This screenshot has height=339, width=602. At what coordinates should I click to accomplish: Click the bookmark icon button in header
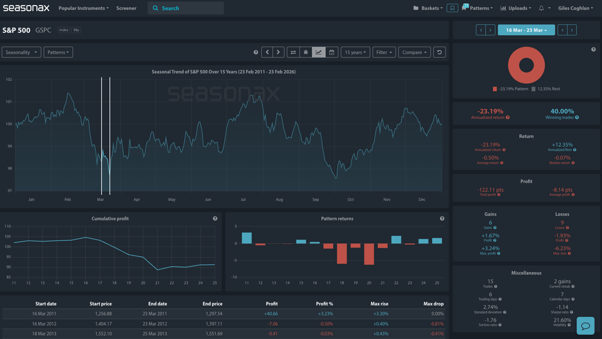(452, 8)
